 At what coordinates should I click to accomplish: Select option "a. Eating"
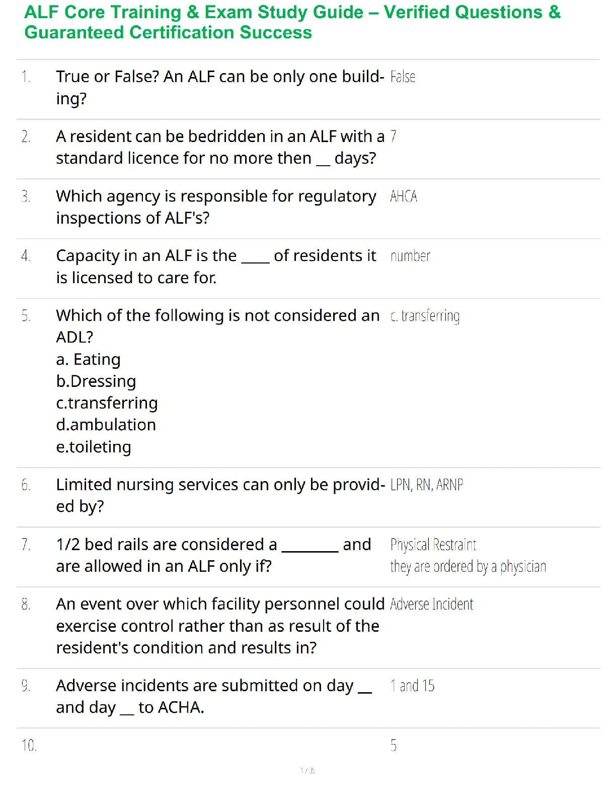88,360
